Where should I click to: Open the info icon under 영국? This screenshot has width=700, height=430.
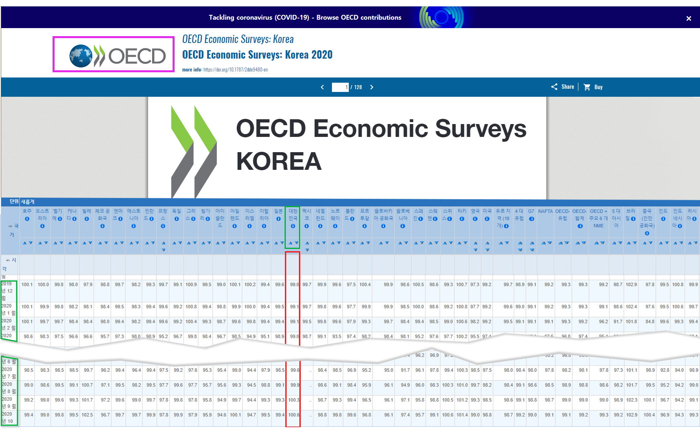tap(475, 219)
